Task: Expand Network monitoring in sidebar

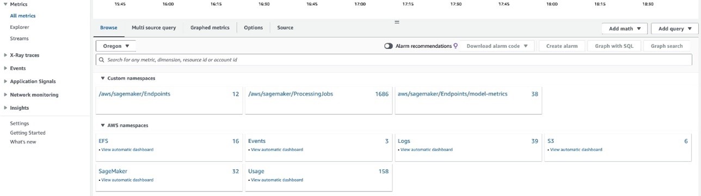Action: click(5, 95)
